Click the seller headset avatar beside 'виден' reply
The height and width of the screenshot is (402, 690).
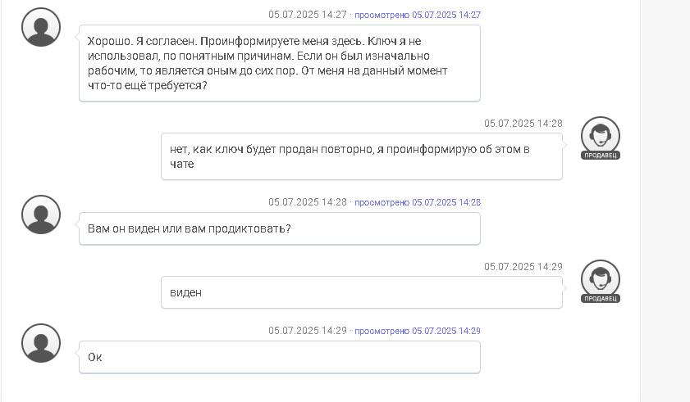point(601,278)
